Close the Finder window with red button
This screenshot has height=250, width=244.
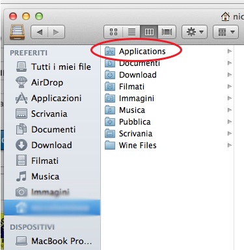tap(13, 16)
